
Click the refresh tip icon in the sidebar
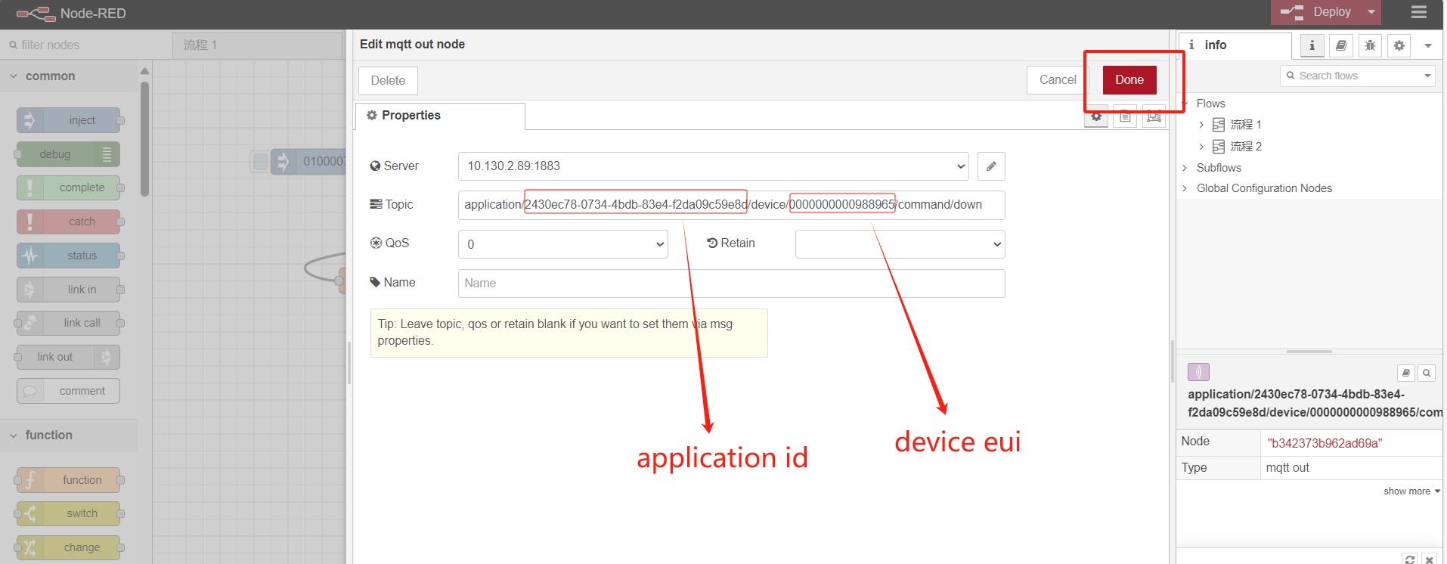[1409, 559]
